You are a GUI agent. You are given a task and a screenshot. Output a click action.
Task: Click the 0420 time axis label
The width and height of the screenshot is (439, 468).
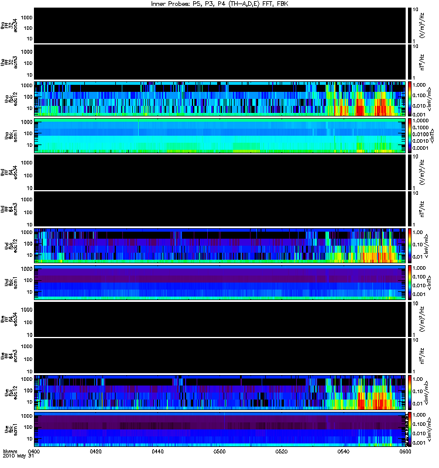(95, 451)
